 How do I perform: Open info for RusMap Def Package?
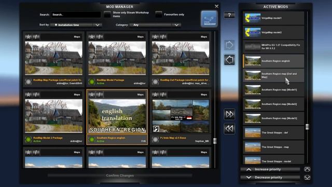pos(163,37)
